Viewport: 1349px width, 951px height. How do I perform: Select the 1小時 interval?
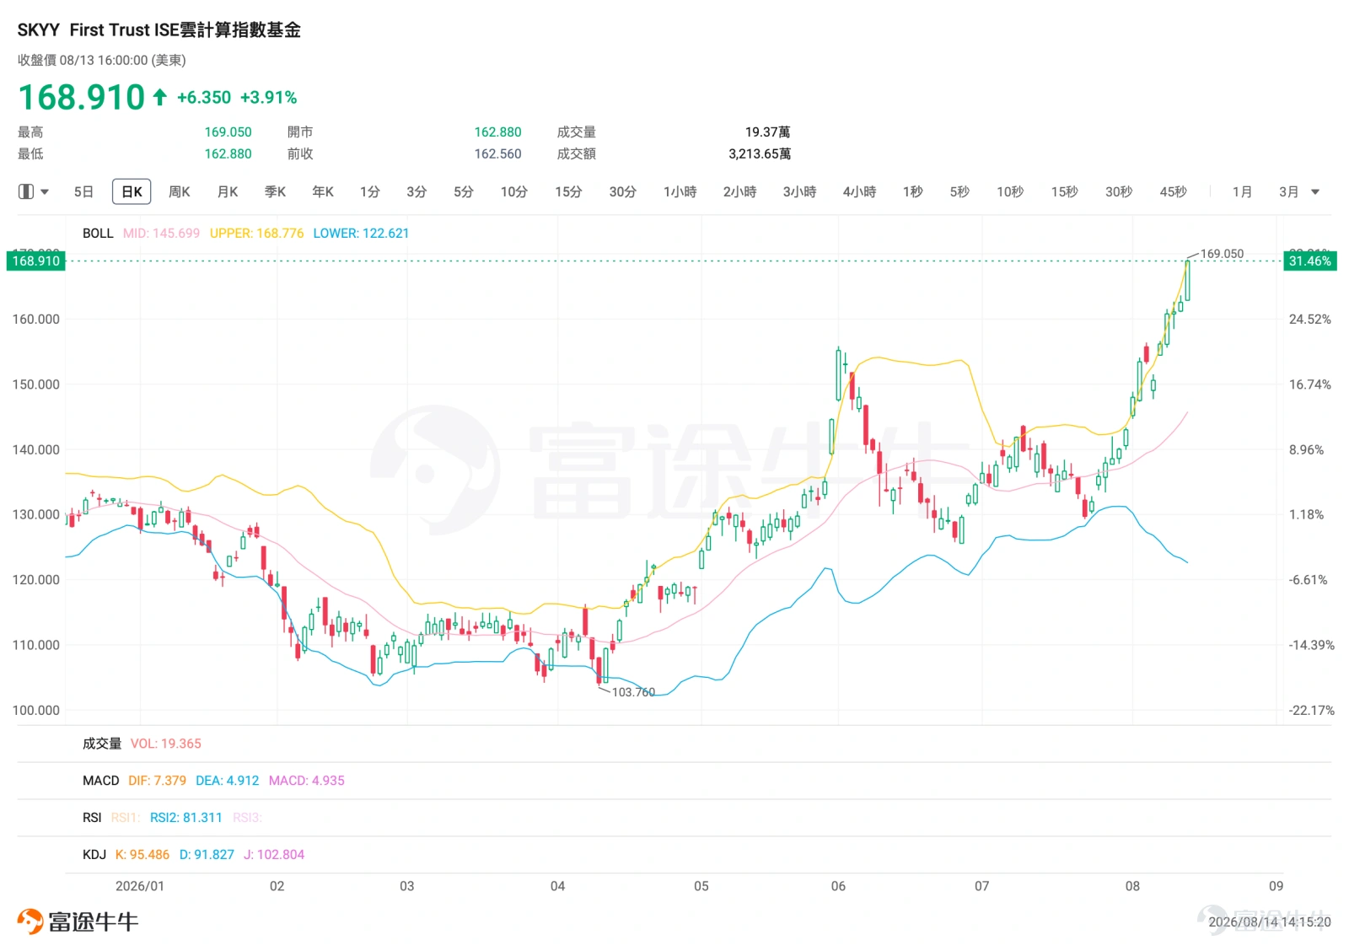[680, 192]
